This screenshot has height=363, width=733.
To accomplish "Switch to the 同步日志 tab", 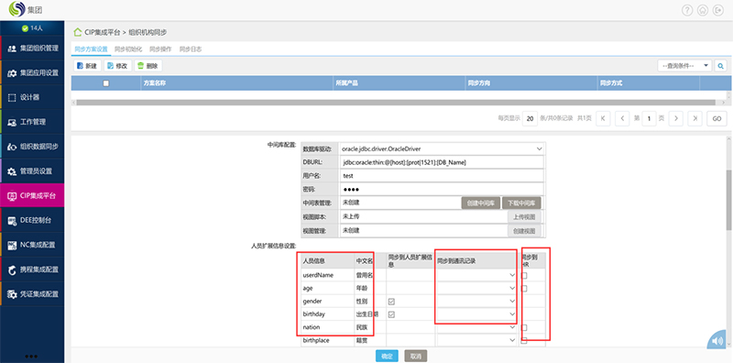I will click(x=191, y=49).
